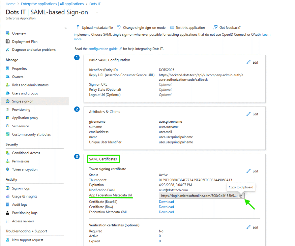Click the Test this application toolbar icon
Screen dimensions: 295x246
[x=172, y=28]
